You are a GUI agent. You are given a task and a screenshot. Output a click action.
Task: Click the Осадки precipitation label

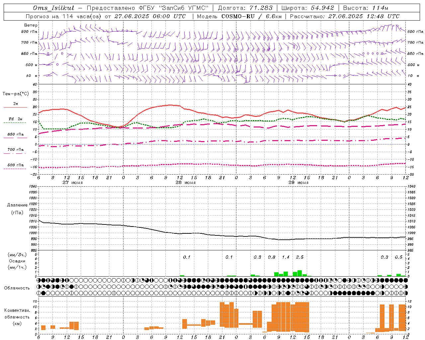(17, 261)
